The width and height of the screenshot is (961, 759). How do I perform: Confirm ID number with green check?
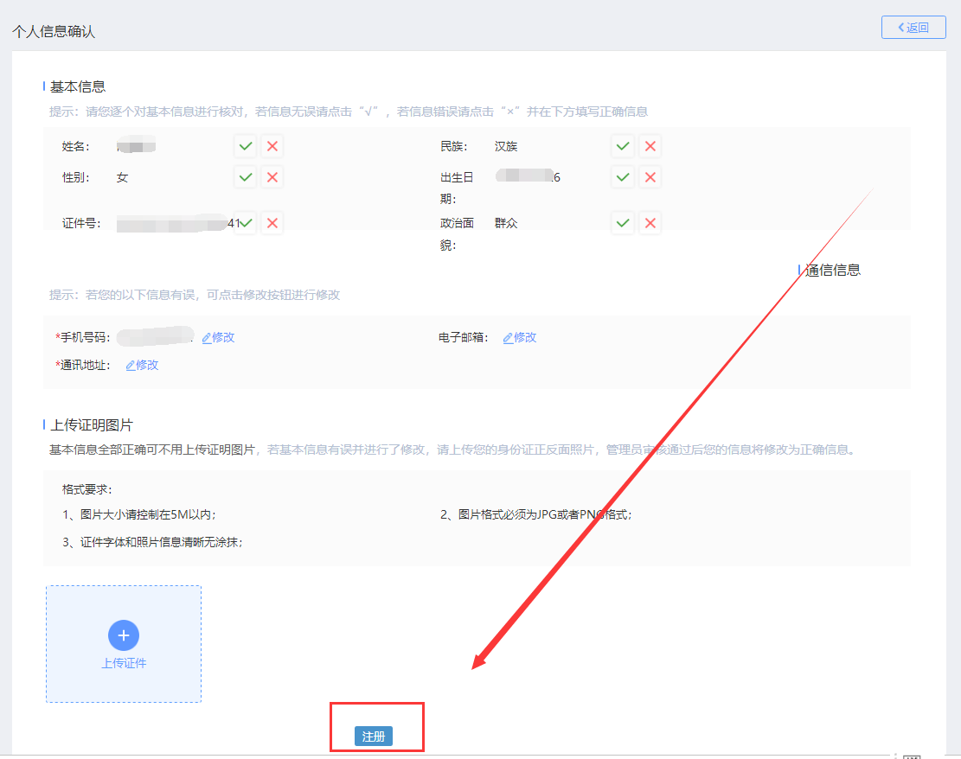click(x=247, y=223)
